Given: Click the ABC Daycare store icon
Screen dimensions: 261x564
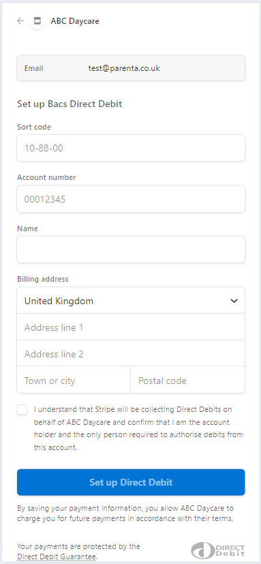Looking at the screenshot, I should click(x=37, y=21).
